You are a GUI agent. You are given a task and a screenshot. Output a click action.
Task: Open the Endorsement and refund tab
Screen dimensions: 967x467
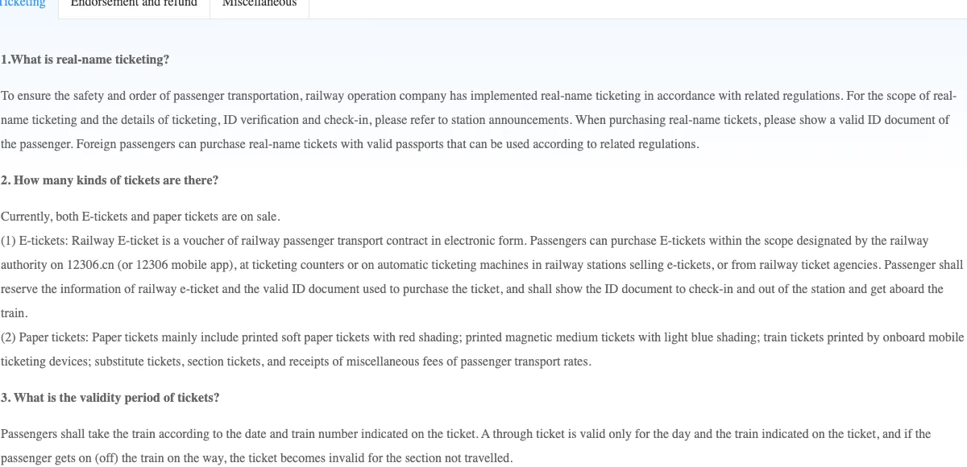(x=134, y=4)
